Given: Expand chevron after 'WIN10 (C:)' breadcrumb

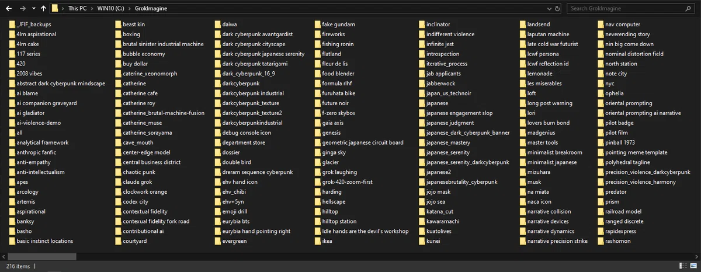Looking at the screenshot, I should pyautogui.click(x=129, y=9).
